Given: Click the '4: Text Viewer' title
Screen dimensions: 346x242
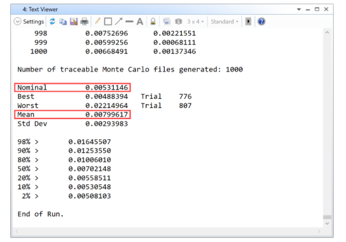Looking at the screenshot, I should click(x=40, y=10).
